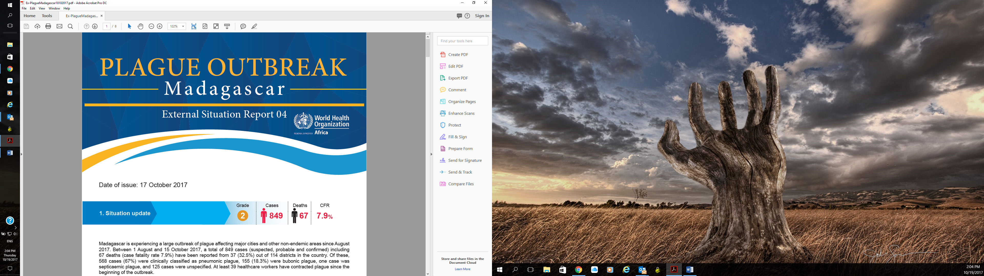Image resolution: width=984 pixels, height=276 pixels.
Task: Enter full screen mode icon
Action: point(216,26)
